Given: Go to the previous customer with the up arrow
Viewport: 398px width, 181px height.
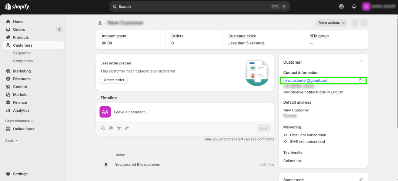Looking at the screenshot, I should tap(355, 23).
